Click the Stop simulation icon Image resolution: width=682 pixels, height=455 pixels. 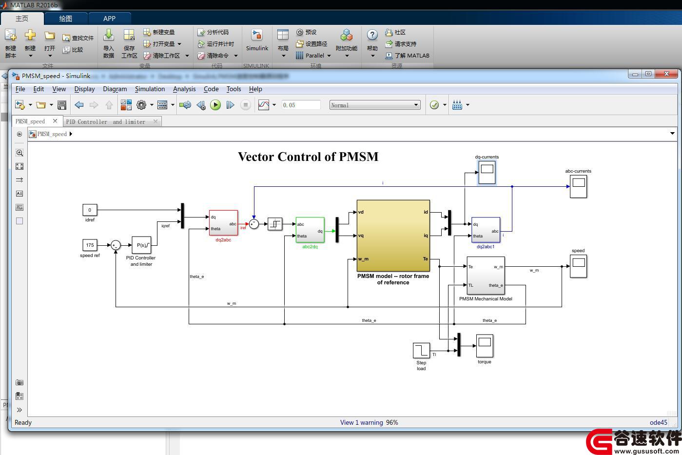(x=246, y=105)
